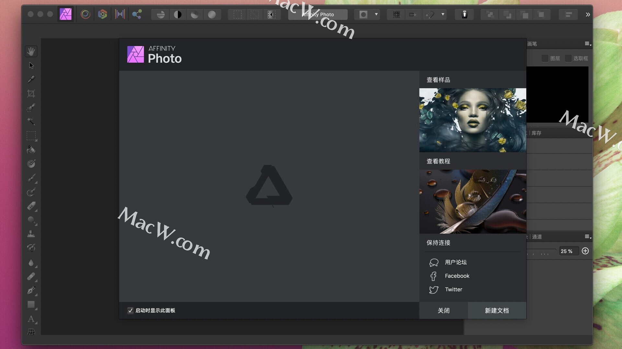Click the 25 % zoom field
This screenshot has width=622, height=349.
tap(569, 251)
